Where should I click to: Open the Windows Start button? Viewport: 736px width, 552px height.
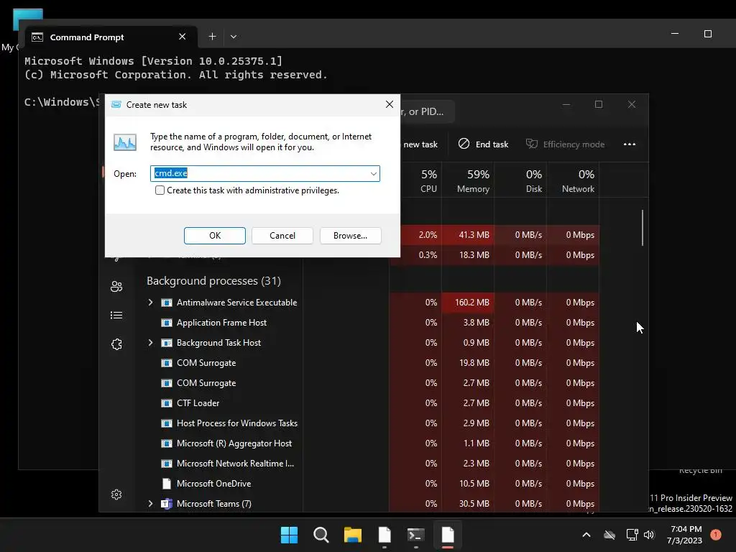point(289,535)
